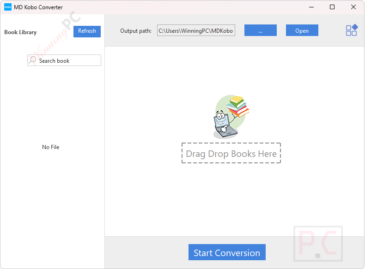Browse output folder with the '...' button

coord(261,30)
